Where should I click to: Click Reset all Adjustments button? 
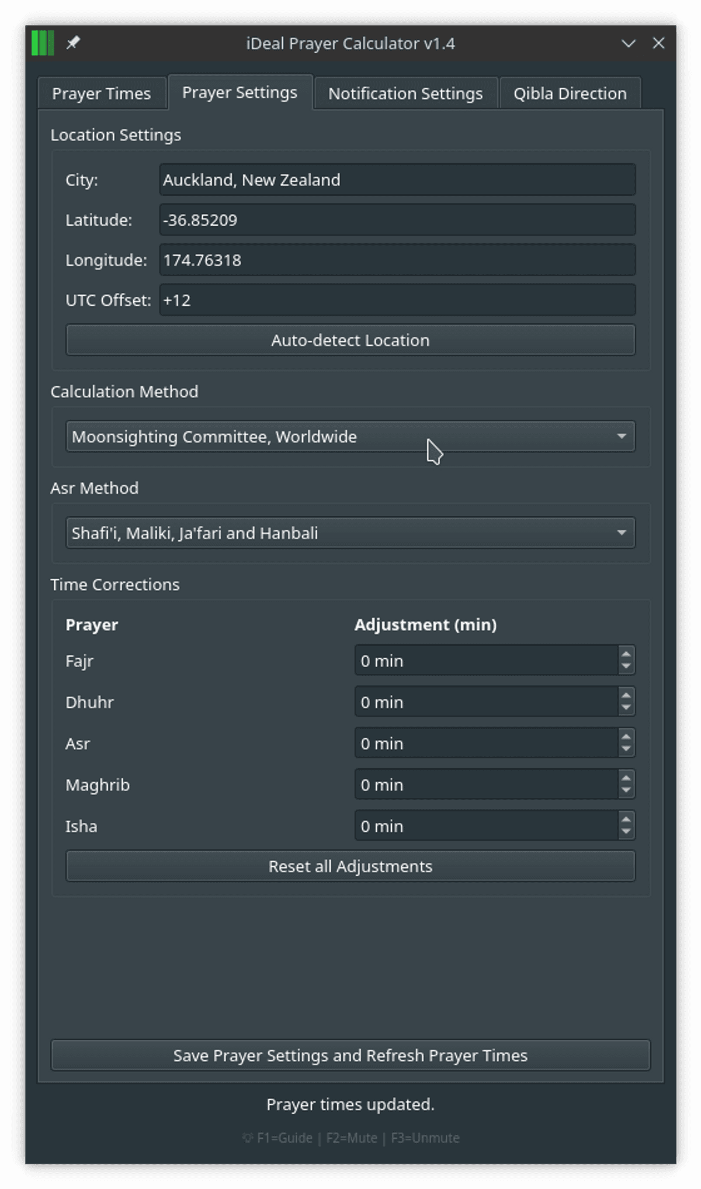350,866
